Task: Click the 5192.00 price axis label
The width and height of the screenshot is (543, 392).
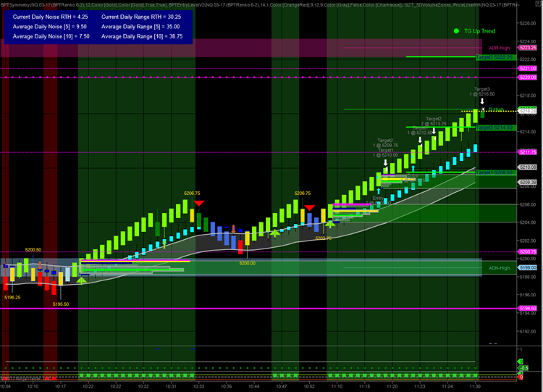Action: tap(528, 331)
